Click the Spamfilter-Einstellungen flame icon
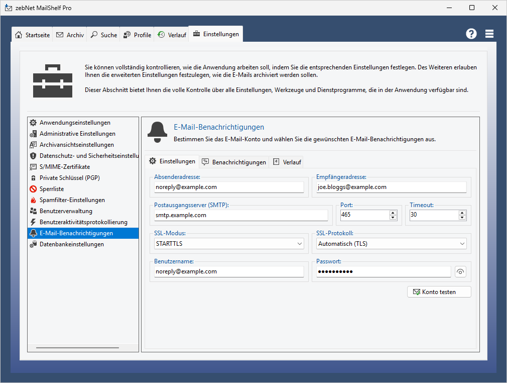This screenshot has width=507, height=383. pyautogui.click(x=33, y=200)
